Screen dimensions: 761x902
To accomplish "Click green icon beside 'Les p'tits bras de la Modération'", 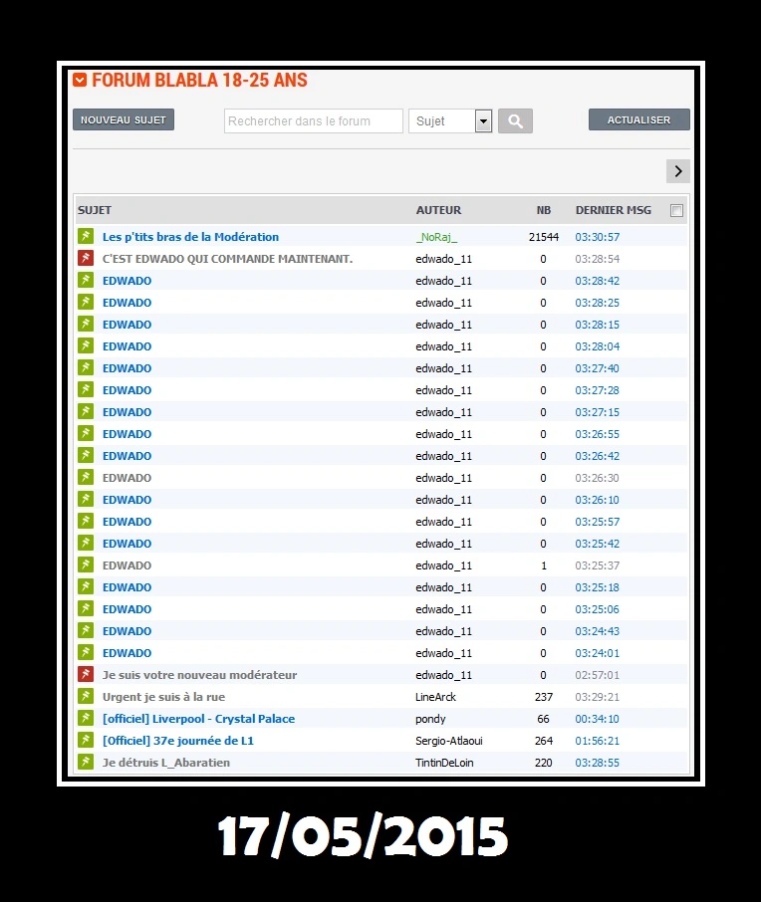I will [x=86, y=237].
